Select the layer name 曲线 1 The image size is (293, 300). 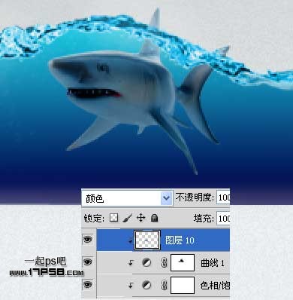pos(213,263)
